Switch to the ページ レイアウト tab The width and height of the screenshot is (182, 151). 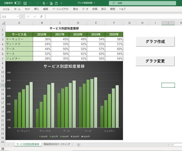click(60, 9)
